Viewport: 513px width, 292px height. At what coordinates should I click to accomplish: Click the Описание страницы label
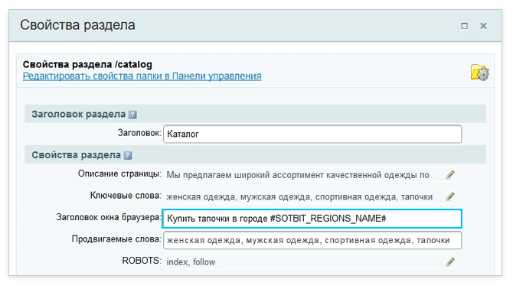(x=119, y=174)
